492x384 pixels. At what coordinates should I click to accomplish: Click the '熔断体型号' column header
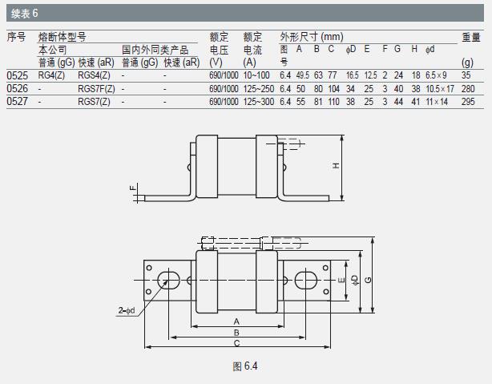pos(62,37)
